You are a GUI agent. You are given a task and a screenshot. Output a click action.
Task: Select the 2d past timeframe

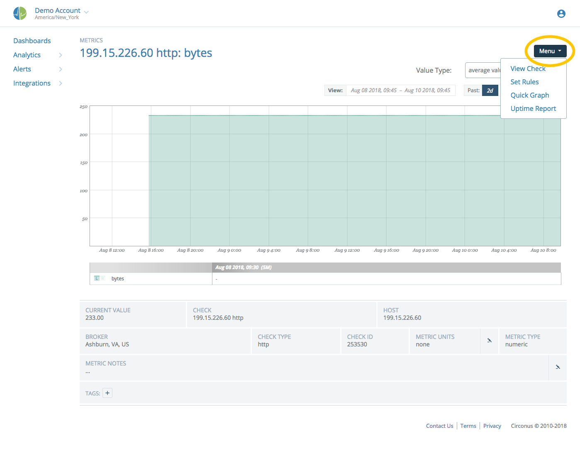click(x=490, y=90)
